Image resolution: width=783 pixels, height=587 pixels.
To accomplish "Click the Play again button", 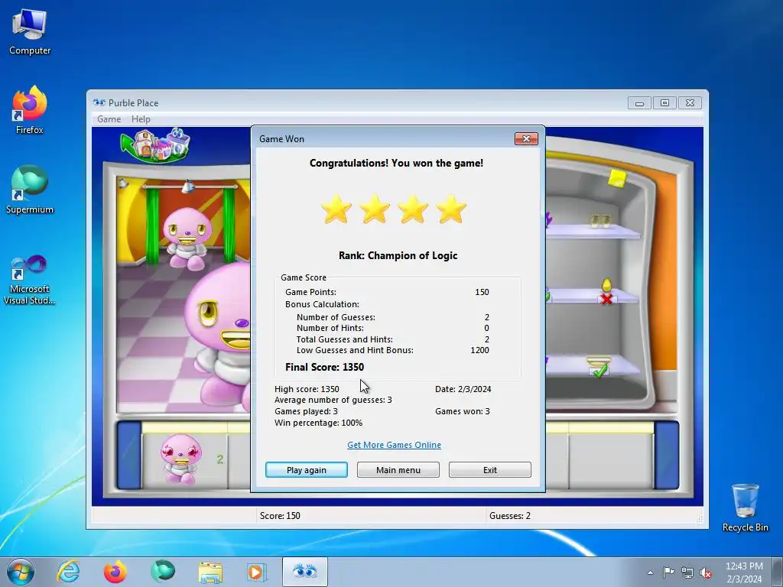I will pos(306,470).
